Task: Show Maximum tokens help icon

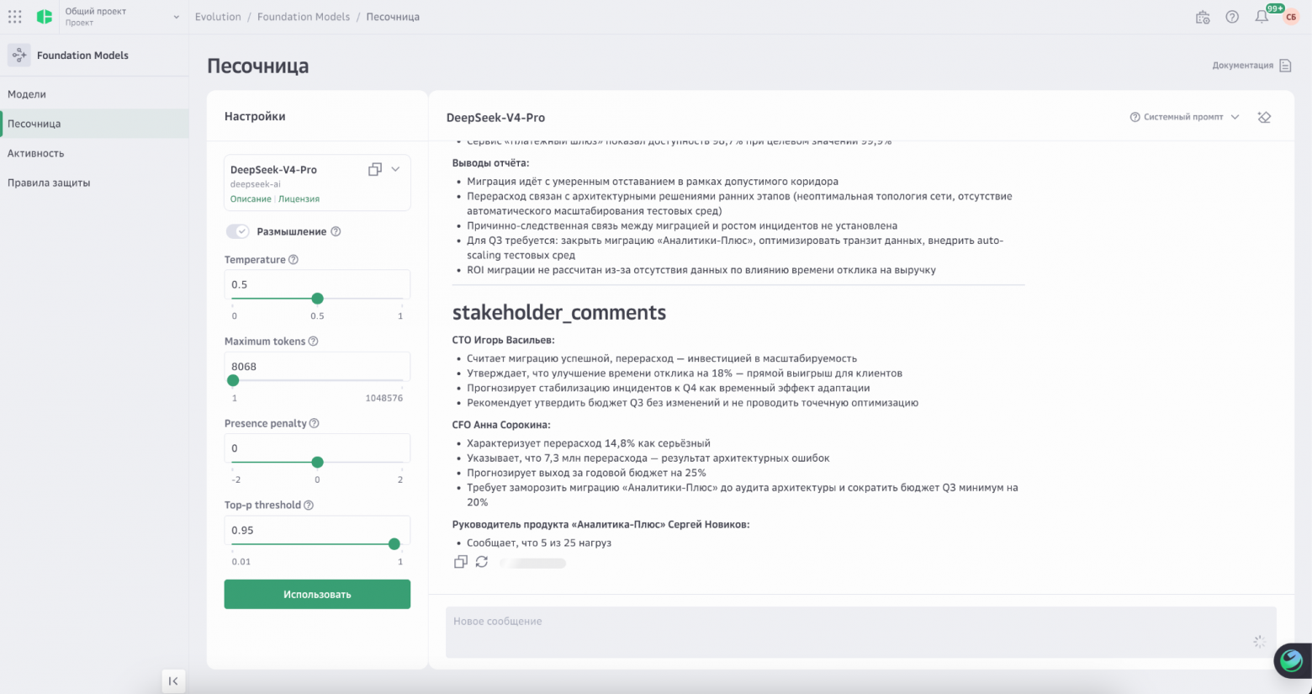Action: point(313,342)
